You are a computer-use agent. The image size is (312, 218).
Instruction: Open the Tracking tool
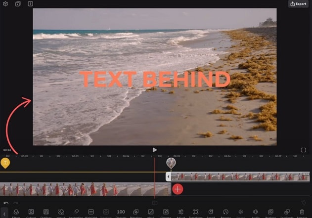pyautogui.click(x=106, y=213)
